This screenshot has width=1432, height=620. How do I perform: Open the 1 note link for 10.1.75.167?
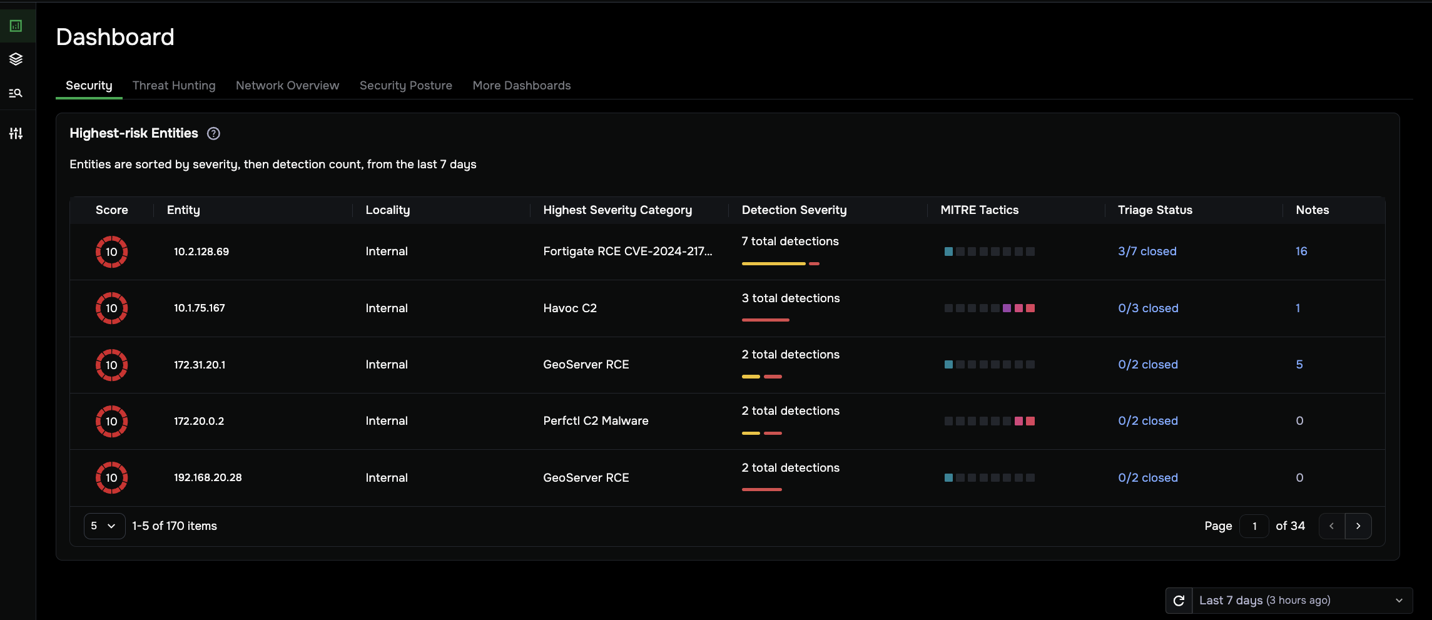[x=1298, y=308]
